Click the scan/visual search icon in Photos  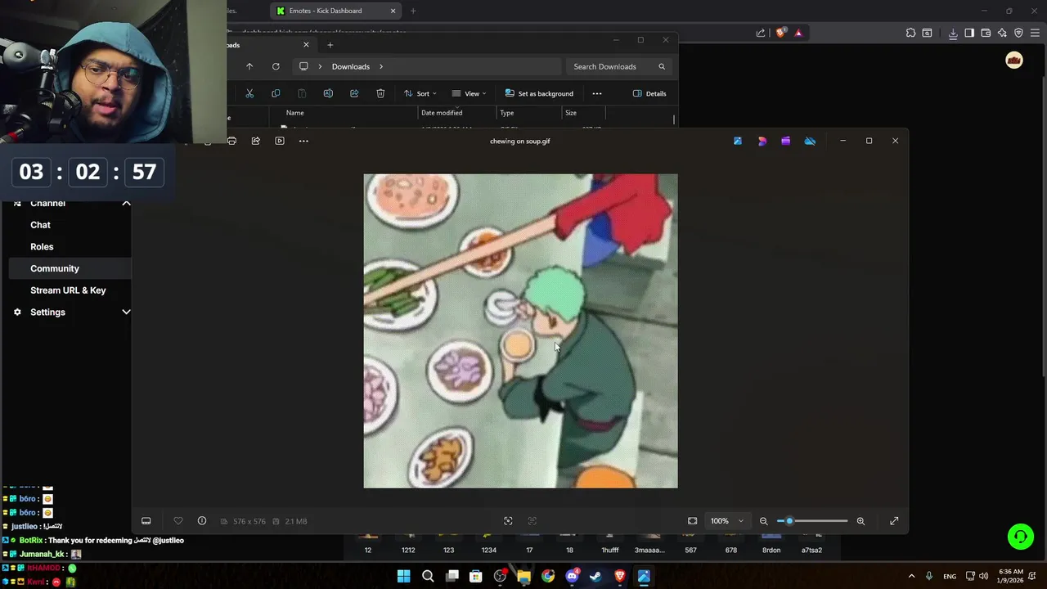508,521
